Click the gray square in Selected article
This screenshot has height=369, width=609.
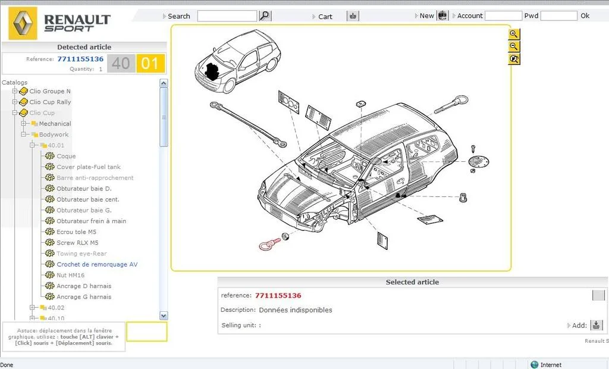click(x=598, y=295)
